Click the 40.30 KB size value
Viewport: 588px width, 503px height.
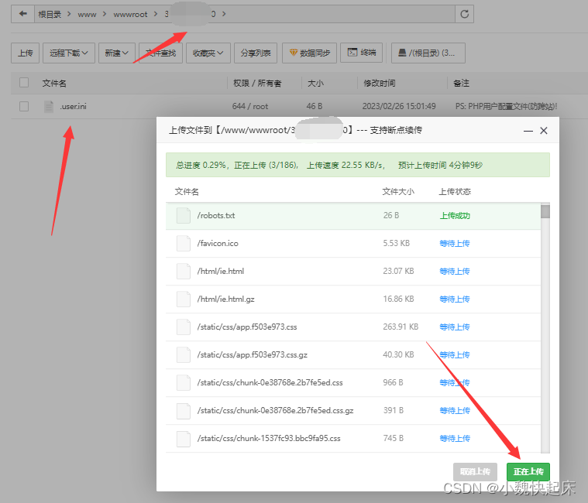[398, 354]
